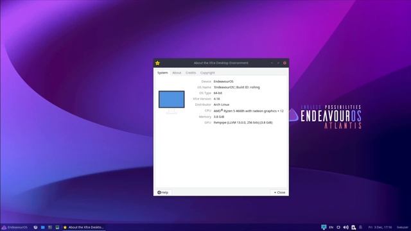Open the small square tray icon next to EN
The height and width of the screenshot is (231, 411).
pyautogui.click(x=338, y=227)
